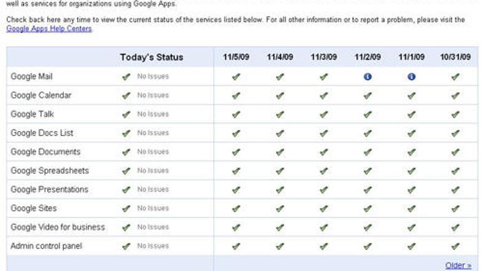This screenshot has width=483, height=271.
Task: Click the Today's Status column header
Action: click(151, 58)
